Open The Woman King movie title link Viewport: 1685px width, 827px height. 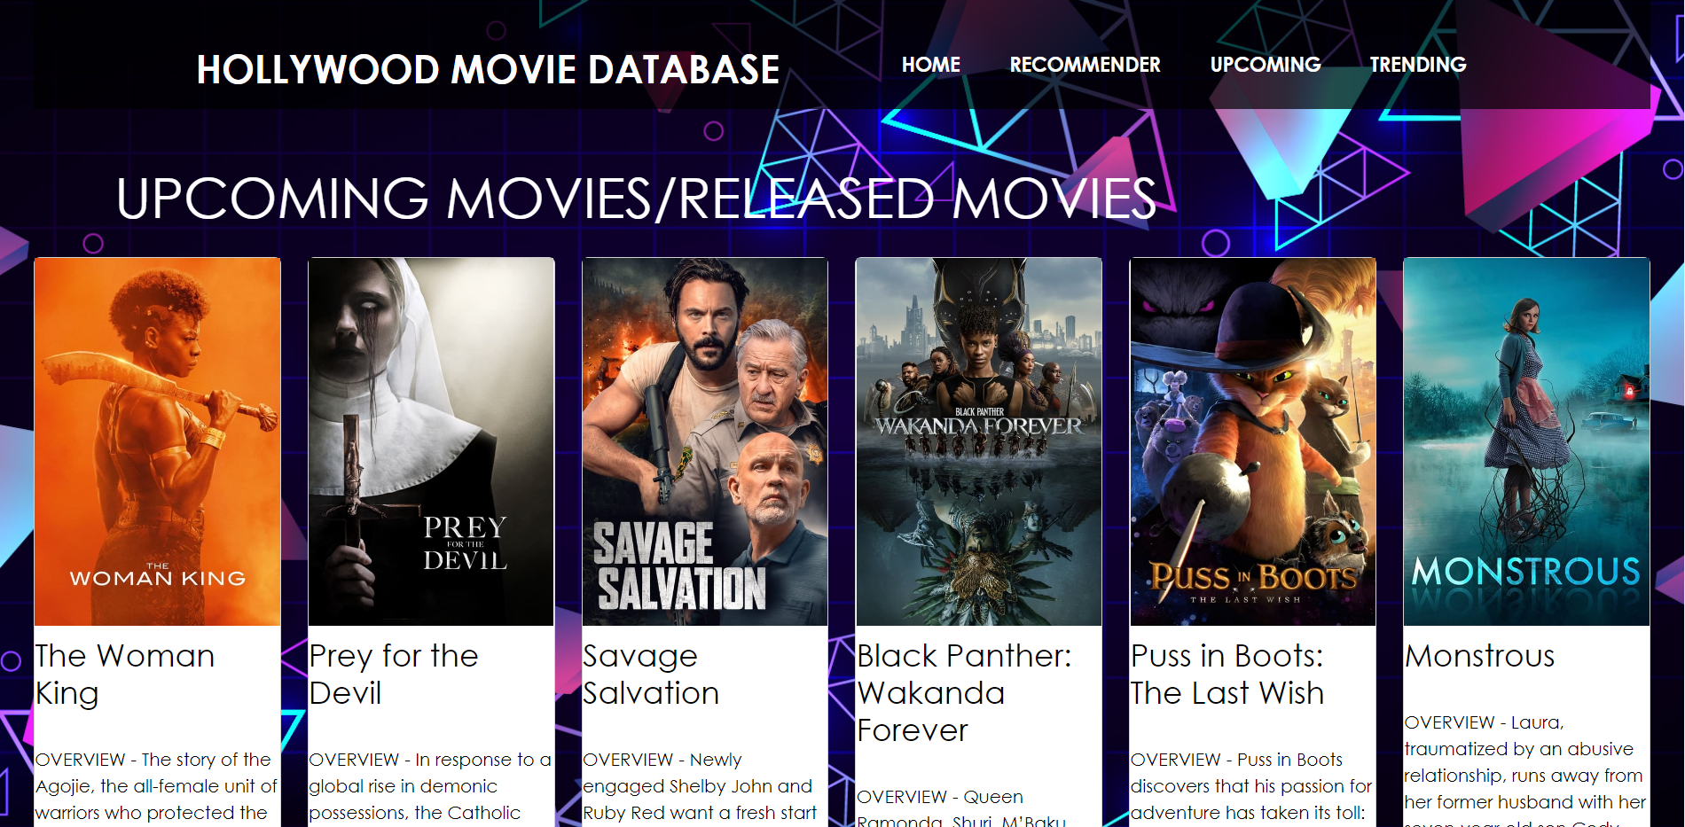coord(125,675)
